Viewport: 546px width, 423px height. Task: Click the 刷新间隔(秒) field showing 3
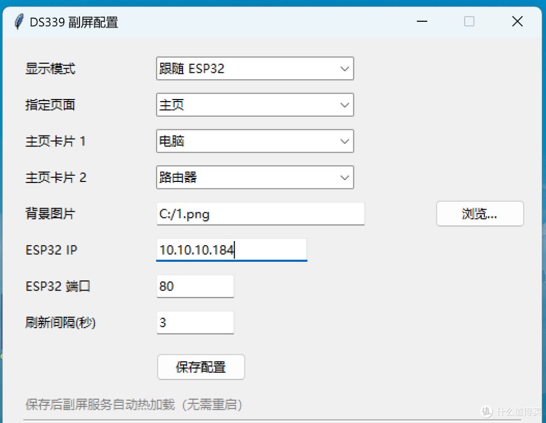[x=195, y=323]
